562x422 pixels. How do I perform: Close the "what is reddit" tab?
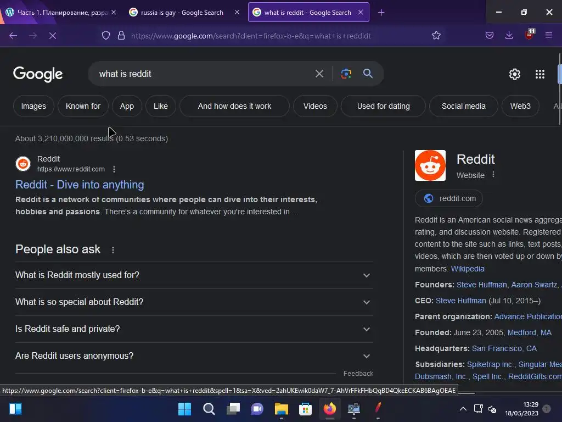[361, 12]
